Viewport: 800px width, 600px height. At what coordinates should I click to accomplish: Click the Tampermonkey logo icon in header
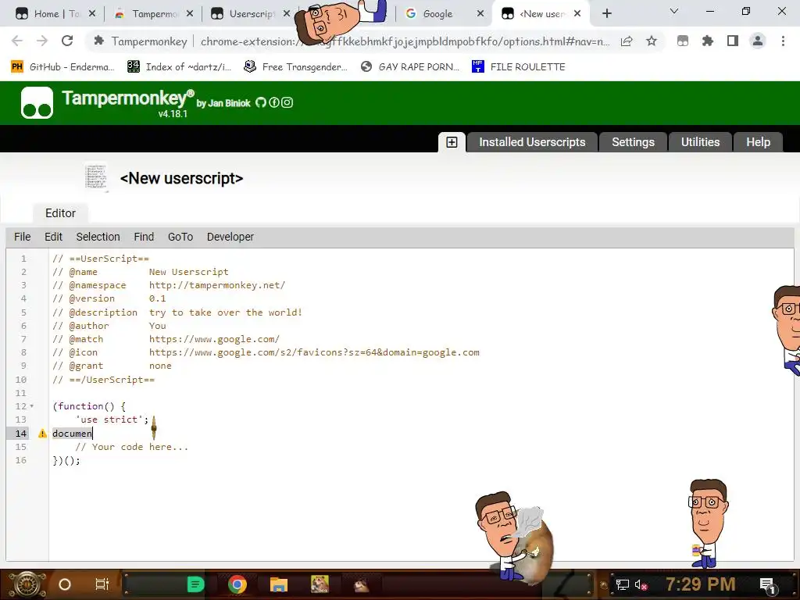click(37, 102)
